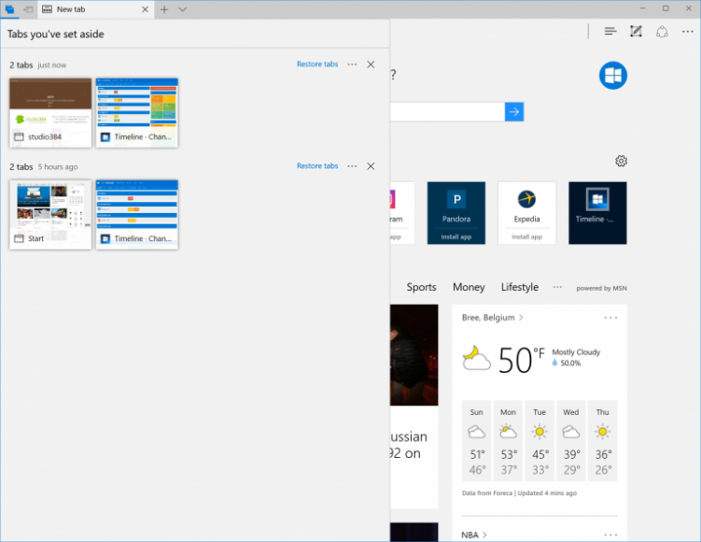The width and height of the screenshot is (701, 542).
Task: Click the set-aside tabs icon in the title bar
Action: pos(9,8)
